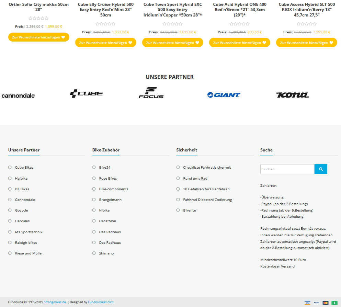341x307 pixels.
Task: Add Cube Acid Hybrid ONE to wishlist
Action: (240, 43)
